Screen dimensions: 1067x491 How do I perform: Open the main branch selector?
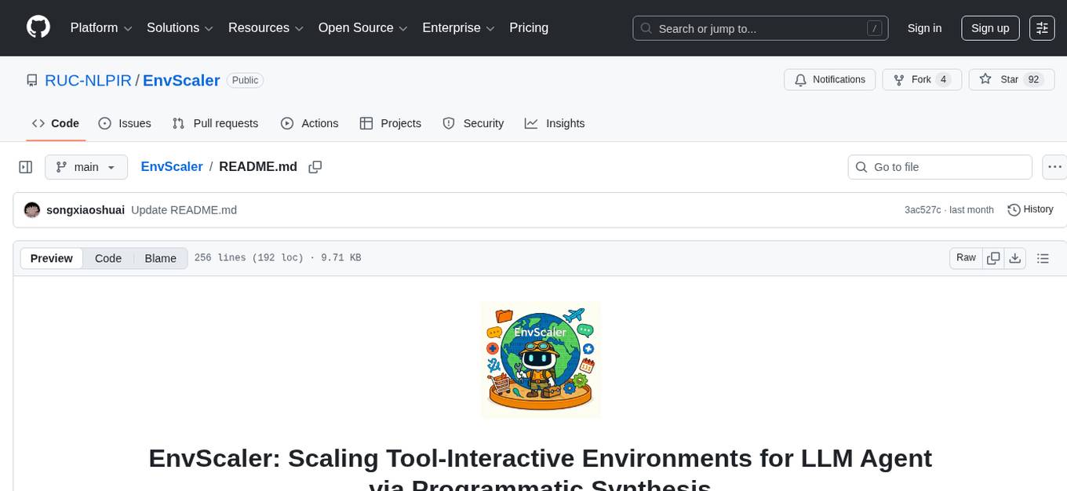click(86, 166)
